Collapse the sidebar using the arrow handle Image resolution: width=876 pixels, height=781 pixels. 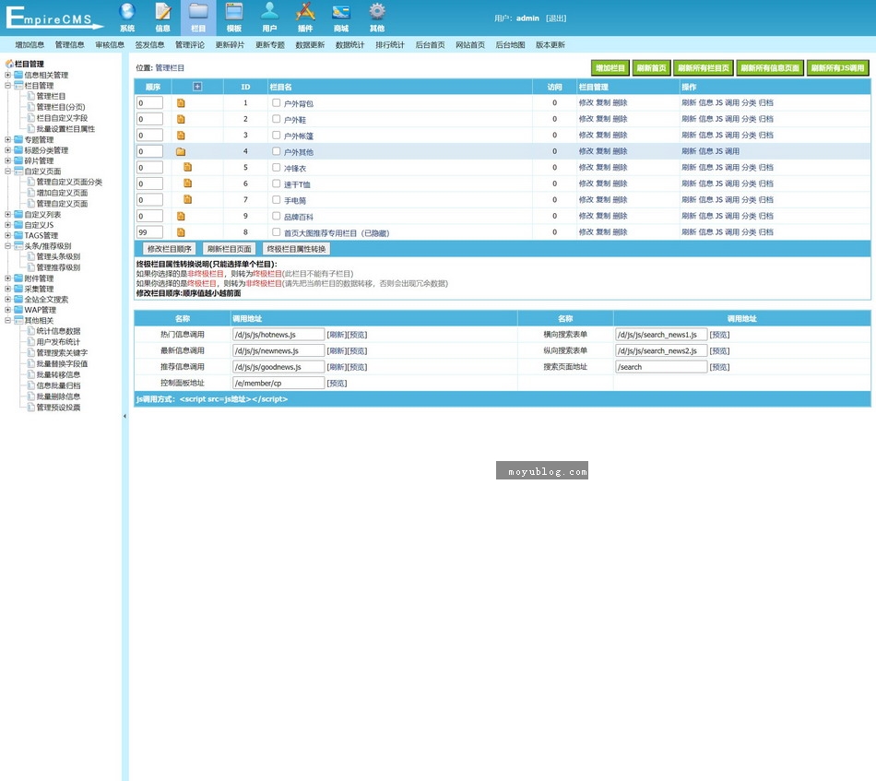[x=124, y=416]
